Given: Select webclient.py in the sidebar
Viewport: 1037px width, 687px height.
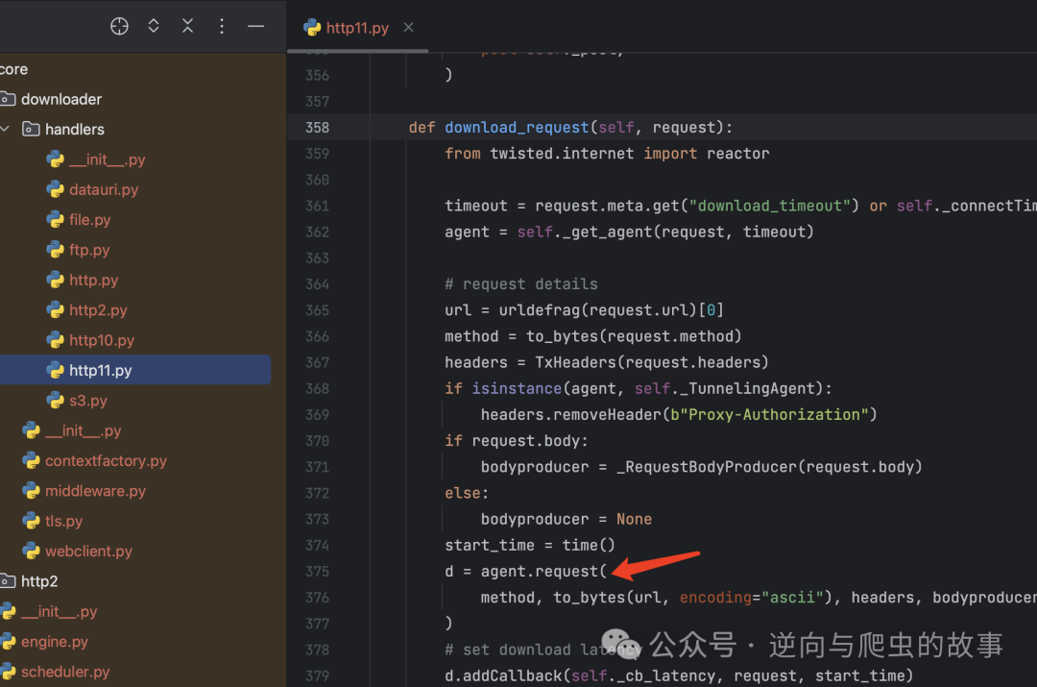Looking at the screenshot, I should tap(89, 551).
